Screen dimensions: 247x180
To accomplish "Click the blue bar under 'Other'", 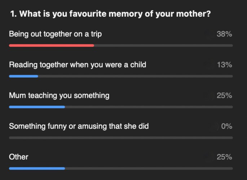I will tap(37, 168).
